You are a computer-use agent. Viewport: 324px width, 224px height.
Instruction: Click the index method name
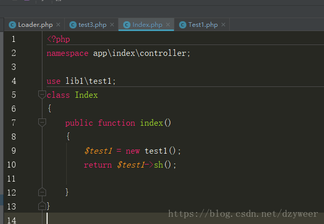tap(152, 123)
